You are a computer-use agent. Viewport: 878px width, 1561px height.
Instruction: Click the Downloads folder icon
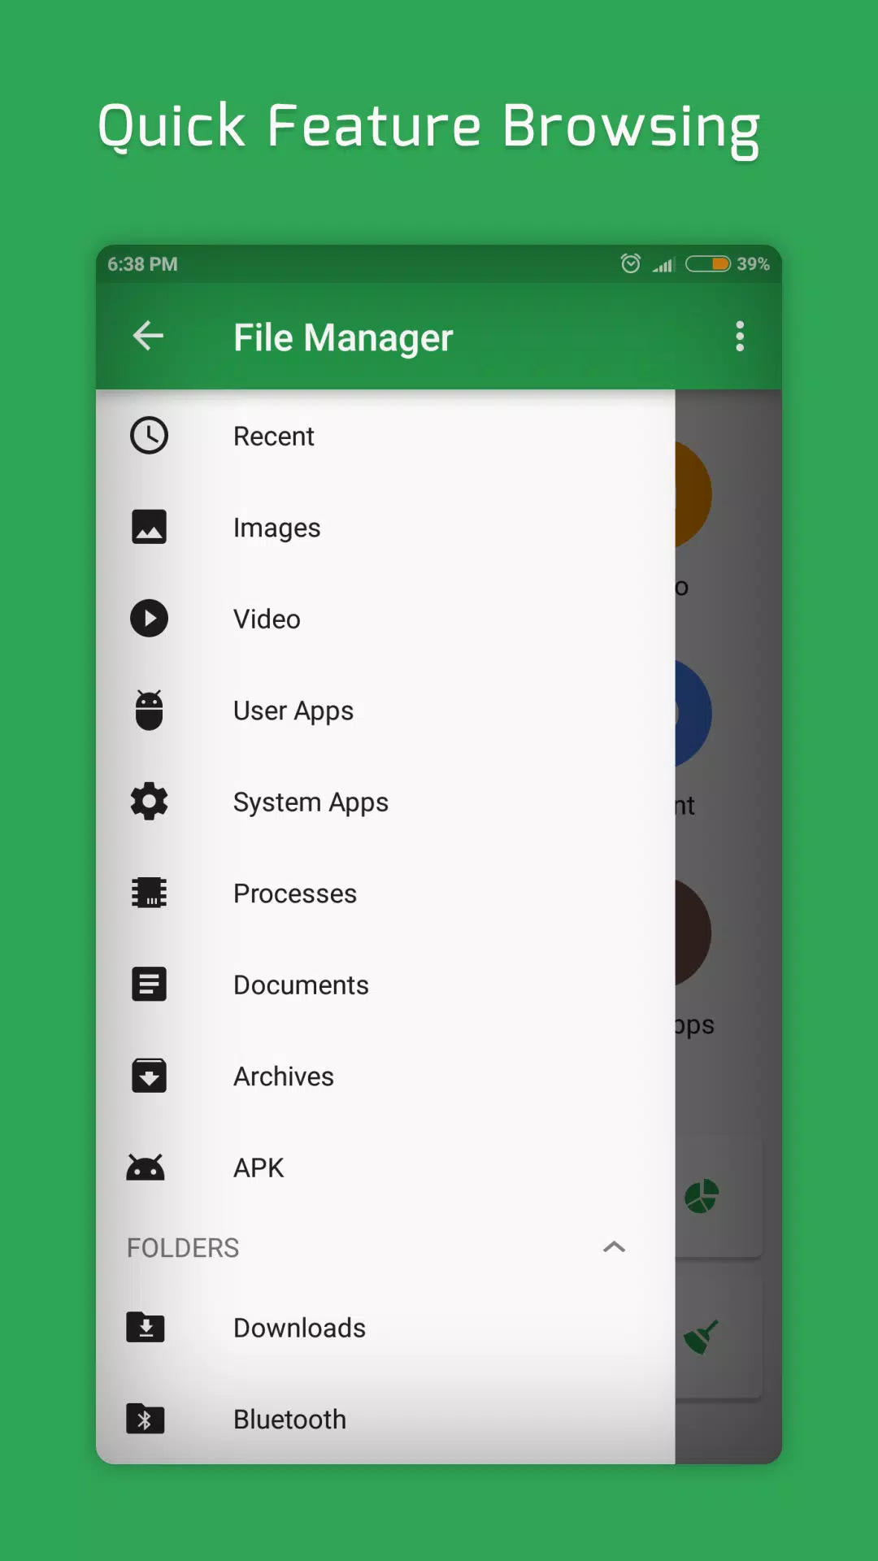(146, 1327)
